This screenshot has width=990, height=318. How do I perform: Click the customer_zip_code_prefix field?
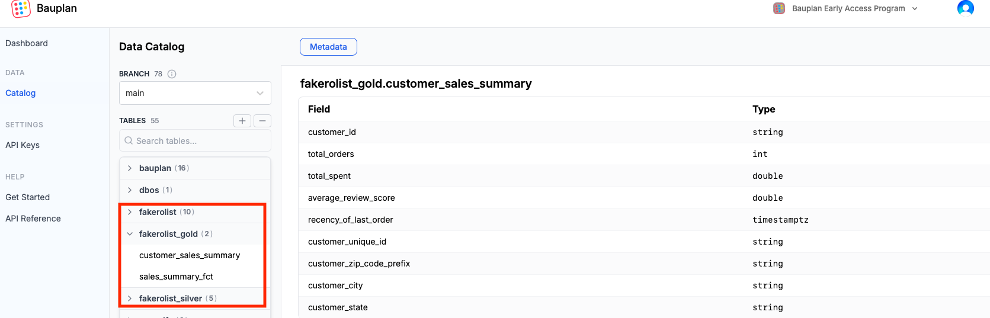click(x=359, y=264)
